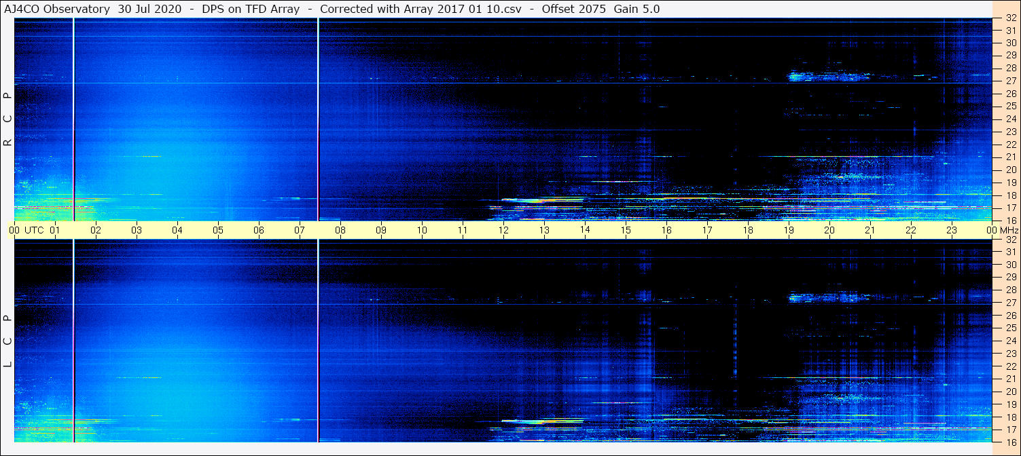This screenshot has width=1021, height=456.
Task: Select the "07" hour tick label
Action: (x=300, y=230)
